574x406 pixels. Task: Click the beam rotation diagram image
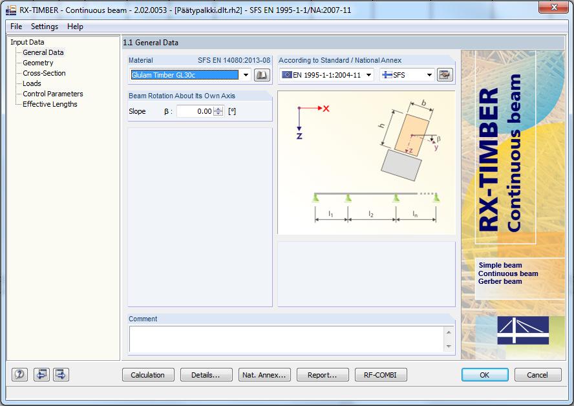click(367, 162)
